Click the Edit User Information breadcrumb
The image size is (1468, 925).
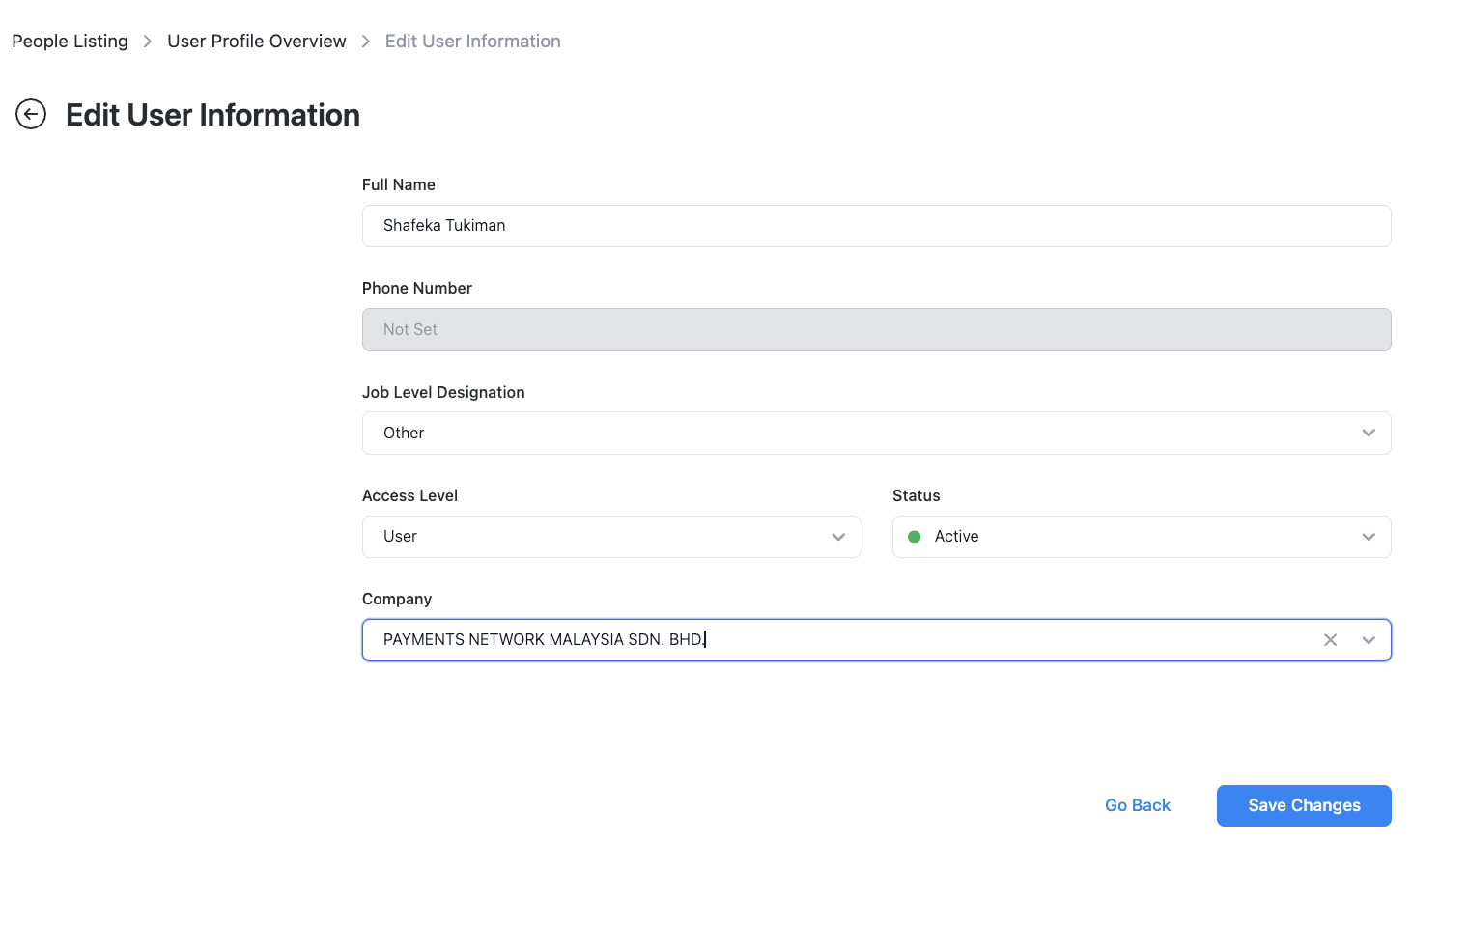click(472, 42)
